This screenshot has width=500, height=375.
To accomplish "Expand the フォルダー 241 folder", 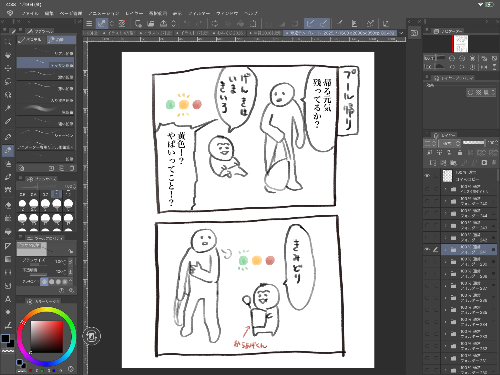I will pyautogui.click(x=445, y=249).
